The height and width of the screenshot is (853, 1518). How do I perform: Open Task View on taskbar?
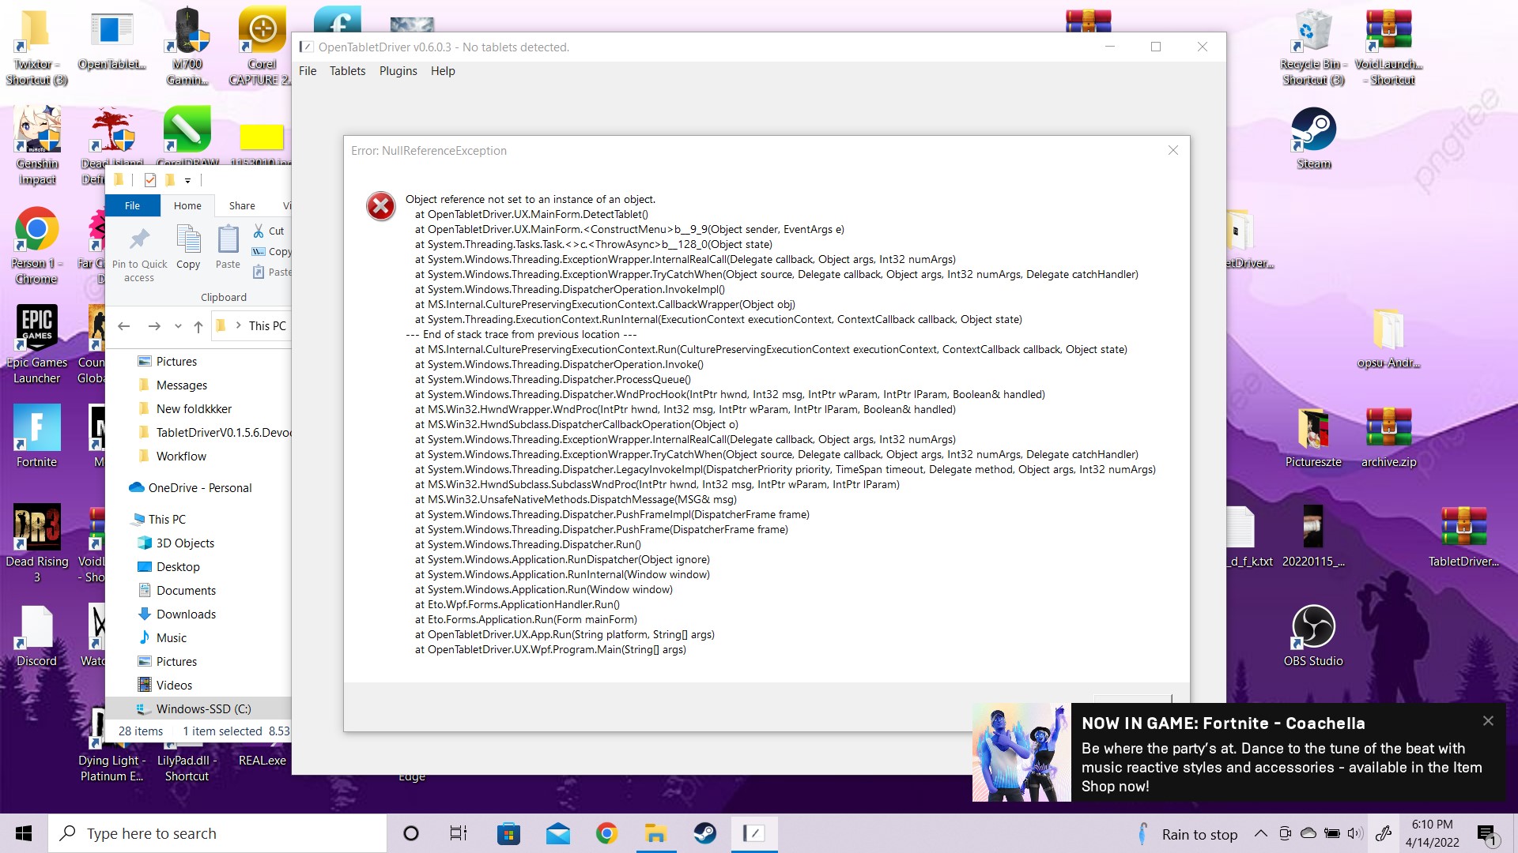(x=459, y=833)
